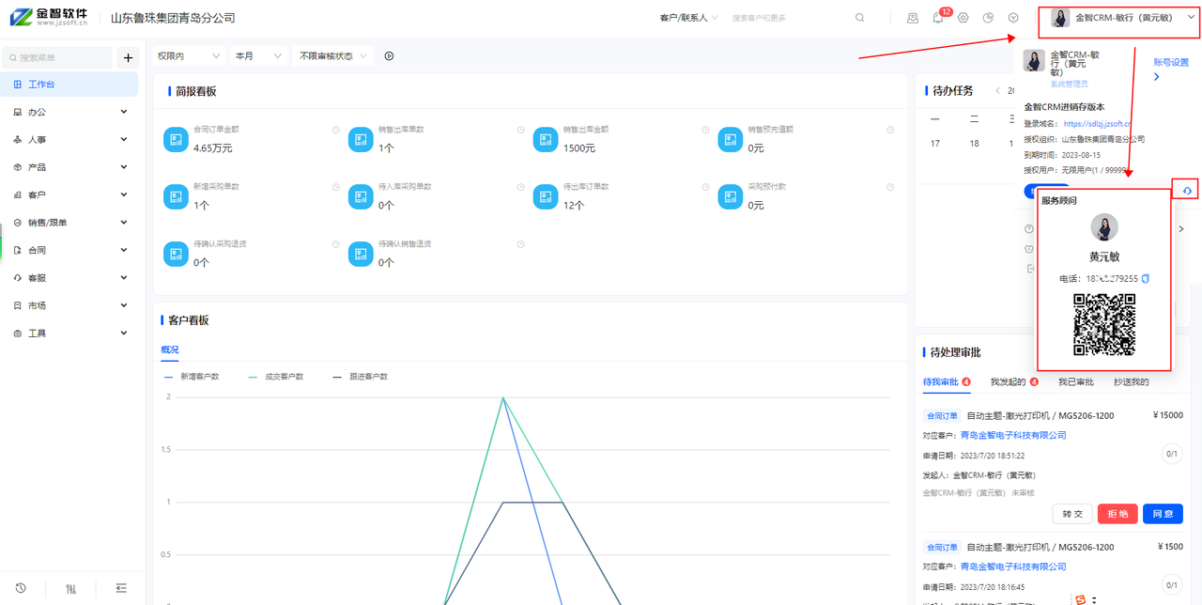Click the search magnifier icon in top bar
This screenshot has width=1202, height=605.
(860, 18)
